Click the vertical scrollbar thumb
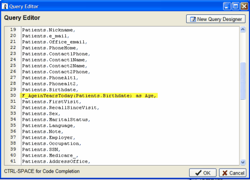 tap(243, 81)
